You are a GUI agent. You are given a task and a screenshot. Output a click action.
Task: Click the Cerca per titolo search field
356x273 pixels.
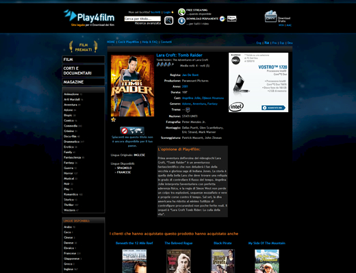(x=142, y=18)
